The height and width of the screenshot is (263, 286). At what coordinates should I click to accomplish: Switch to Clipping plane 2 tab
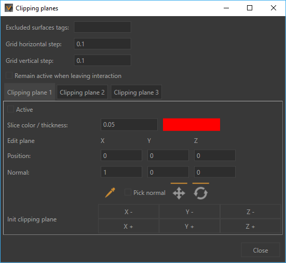click(x=82, y=92)
